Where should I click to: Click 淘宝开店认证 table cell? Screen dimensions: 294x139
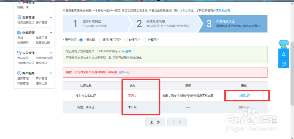[x=86, y=107]
